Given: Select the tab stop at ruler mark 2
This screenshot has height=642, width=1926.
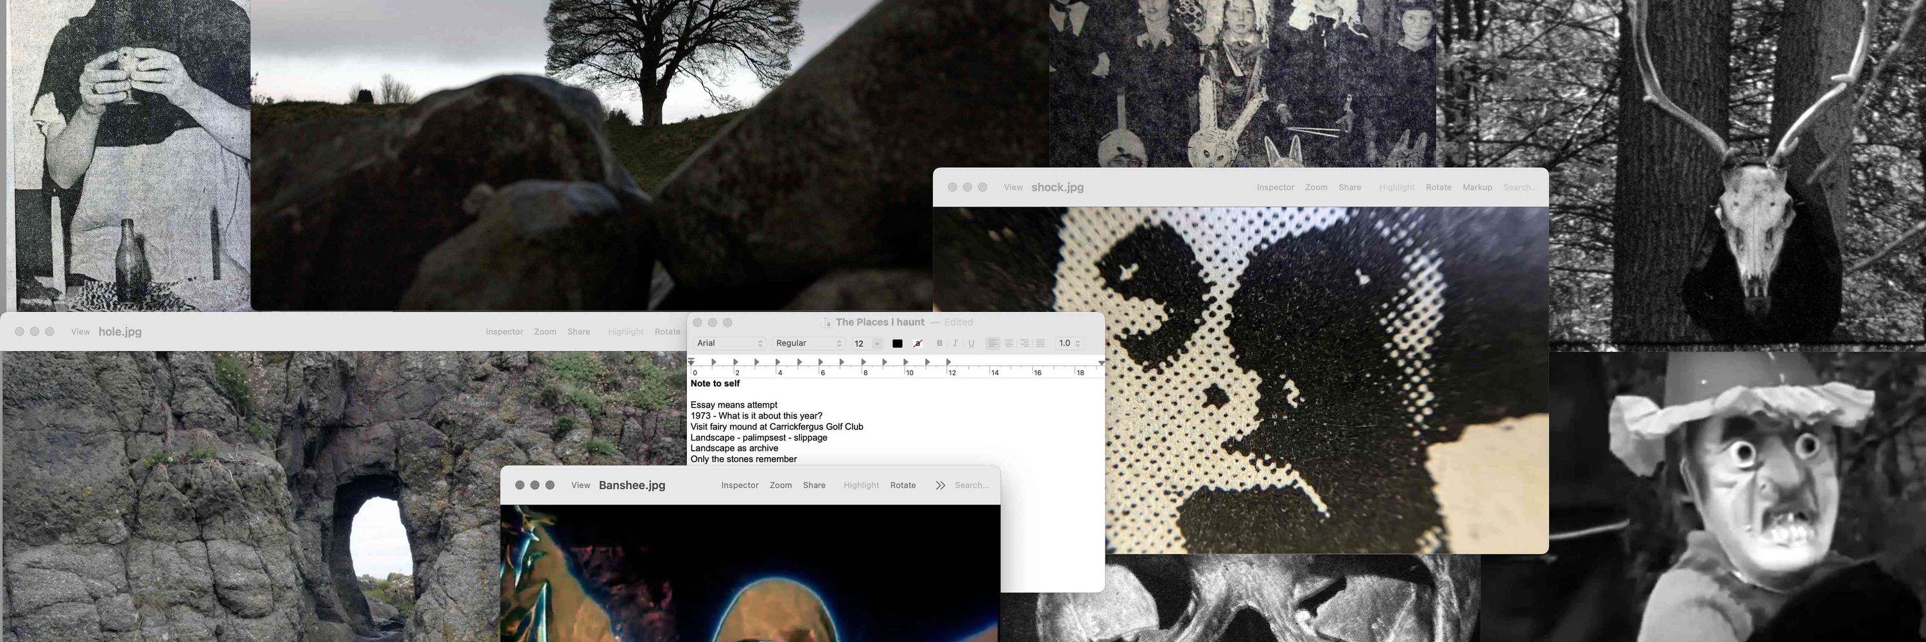Looking at the screenshot, I should [736, 361].
